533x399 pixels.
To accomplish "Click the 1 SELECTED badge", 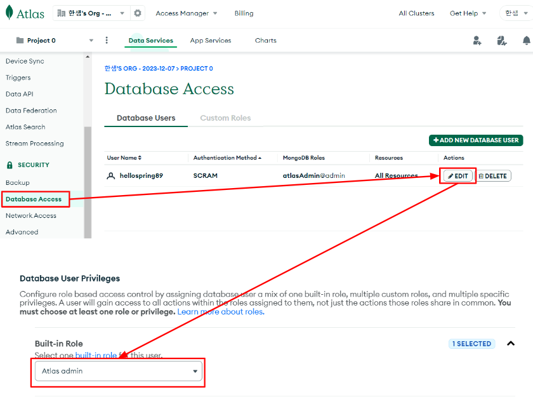I will [x=472, y=344].
